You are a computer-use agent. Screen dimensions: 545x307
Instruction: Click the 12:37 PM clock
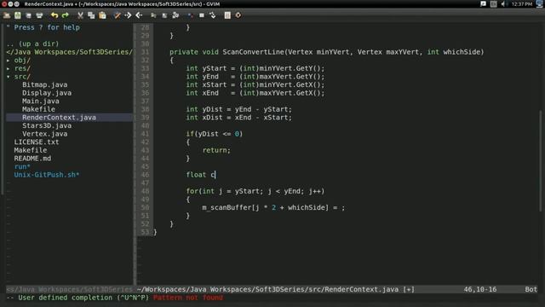522,4
